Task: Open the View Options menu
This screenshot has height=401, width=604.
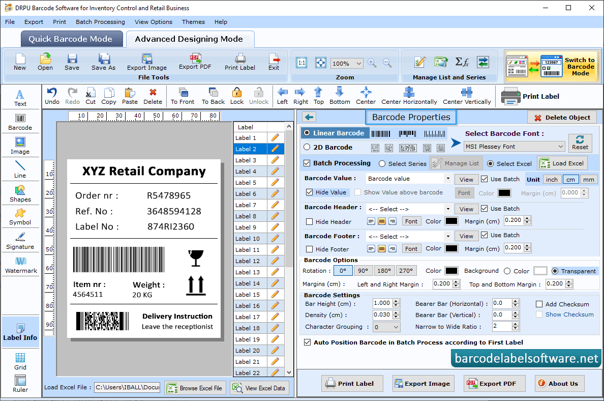Action: click(x=154, y=22)
